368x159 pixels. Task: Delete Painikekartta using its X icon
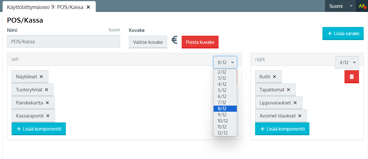pos(47,103)
